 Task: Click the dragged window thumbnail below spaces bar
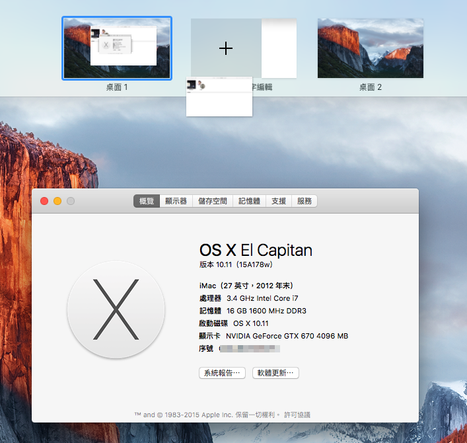coord(219,97)
